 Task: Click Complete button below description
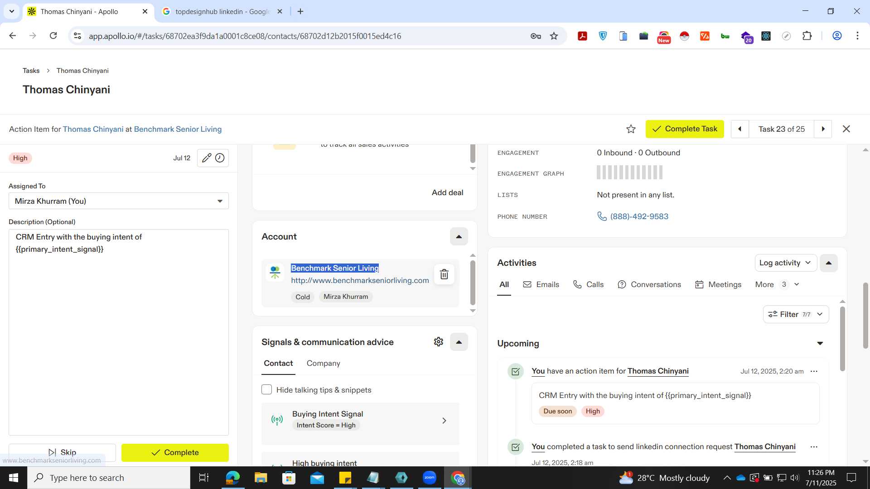tap(175, 452)
